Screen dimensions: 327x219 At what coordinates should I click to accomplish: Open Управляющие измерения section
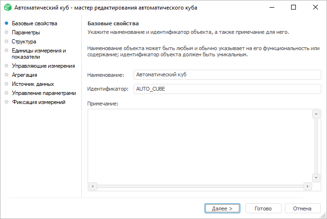(43, 66)
